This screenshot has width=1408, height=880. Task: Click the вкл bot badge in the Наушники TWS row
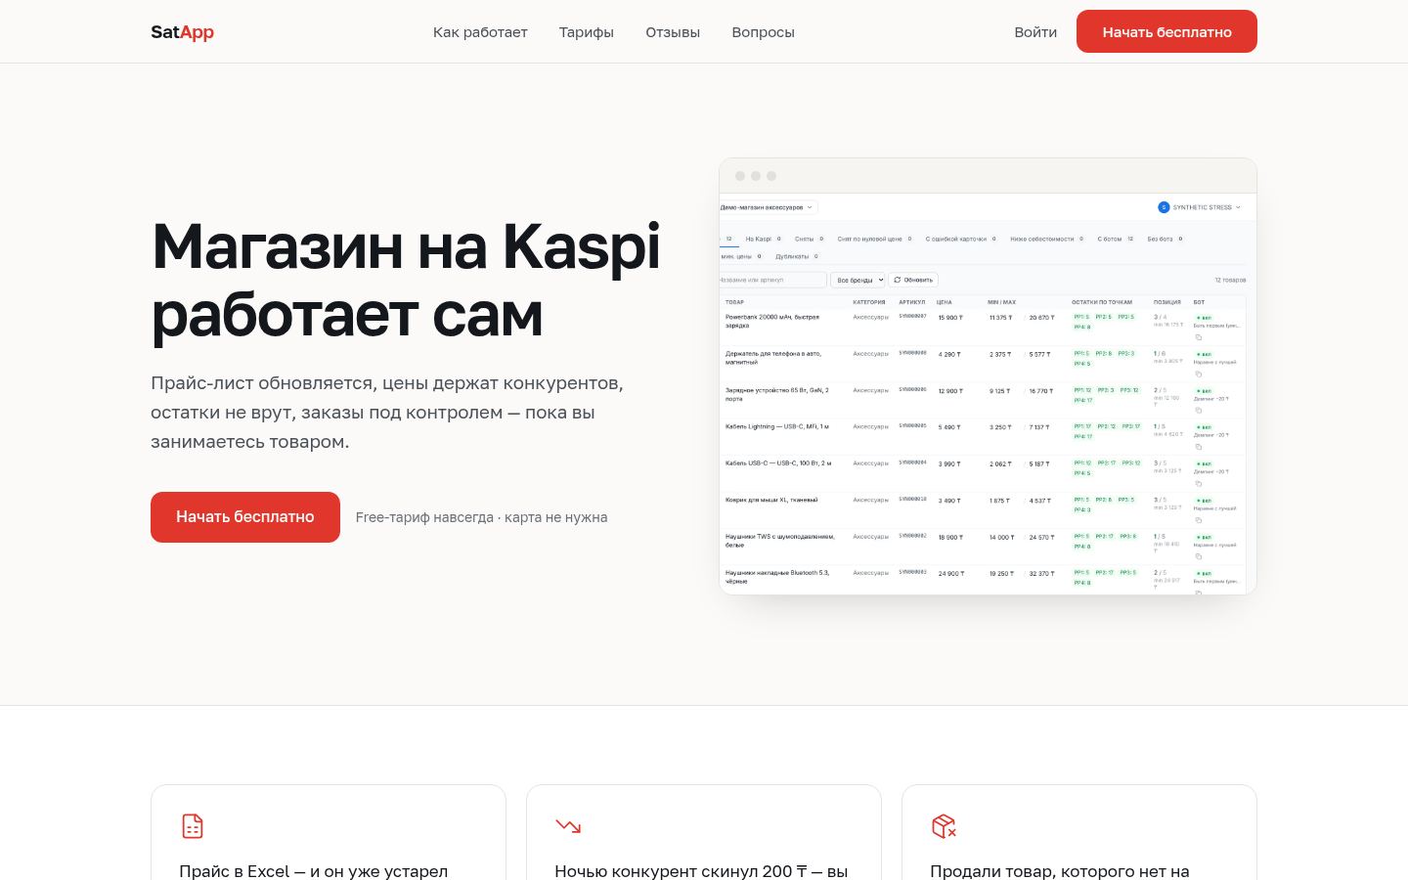pos(1204,537)
